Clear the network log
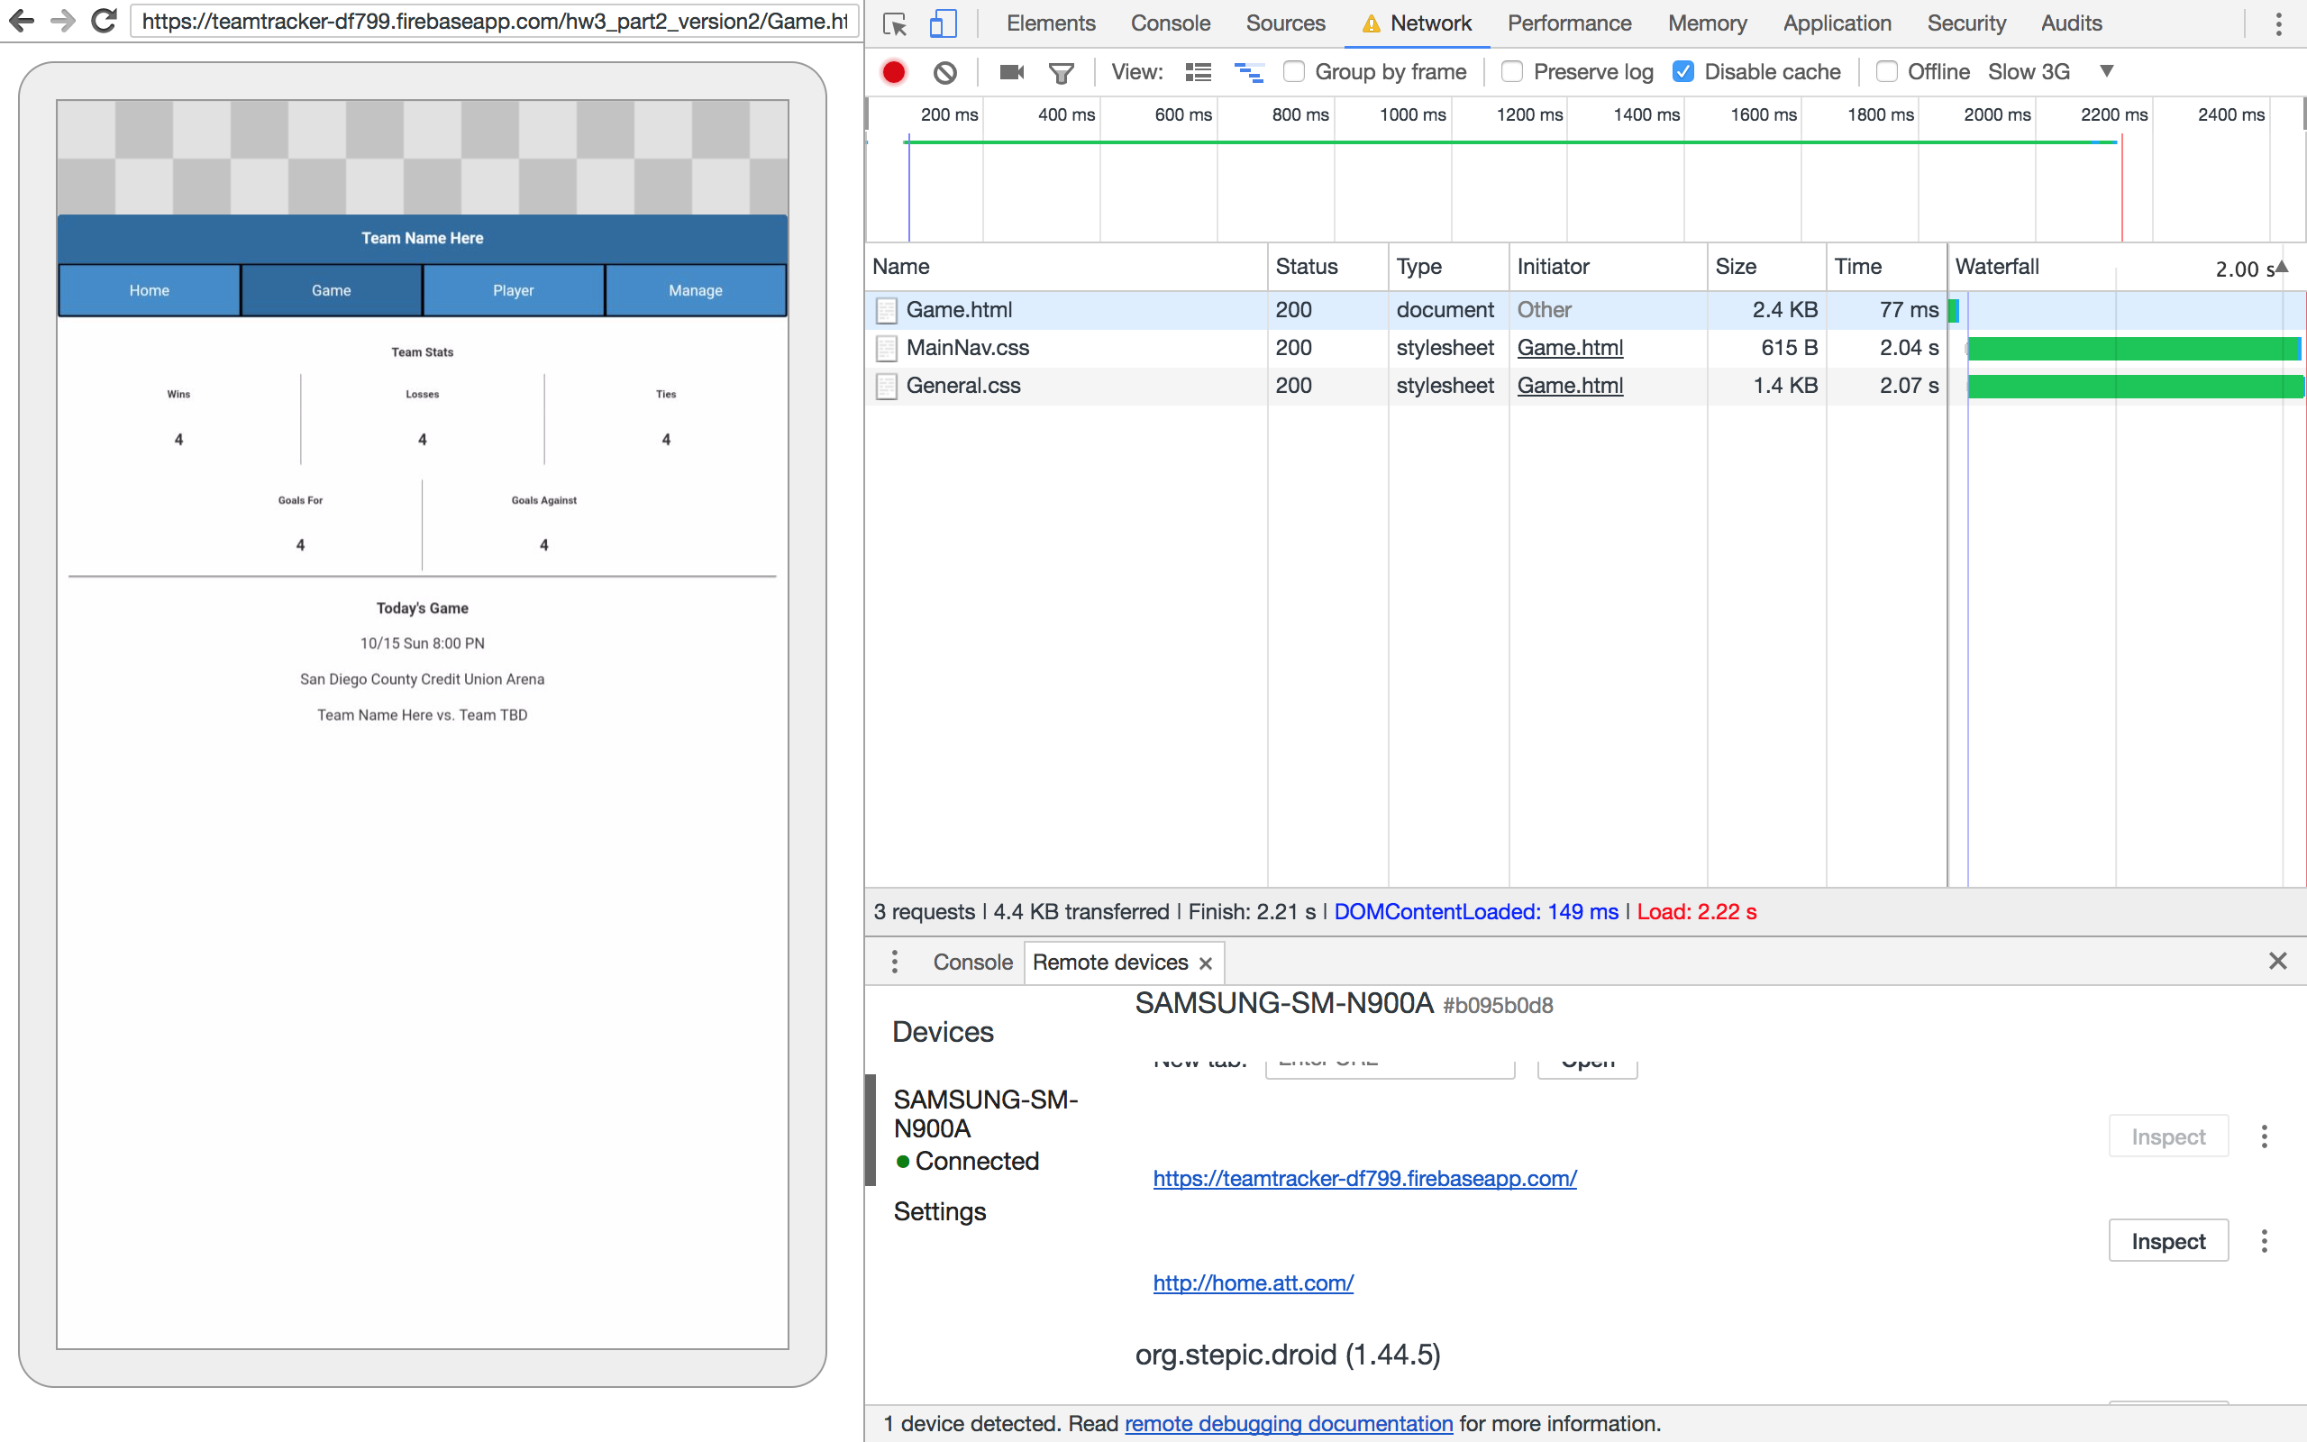The height and width of the screenshot is (1442, 2307). pos(944,72)
